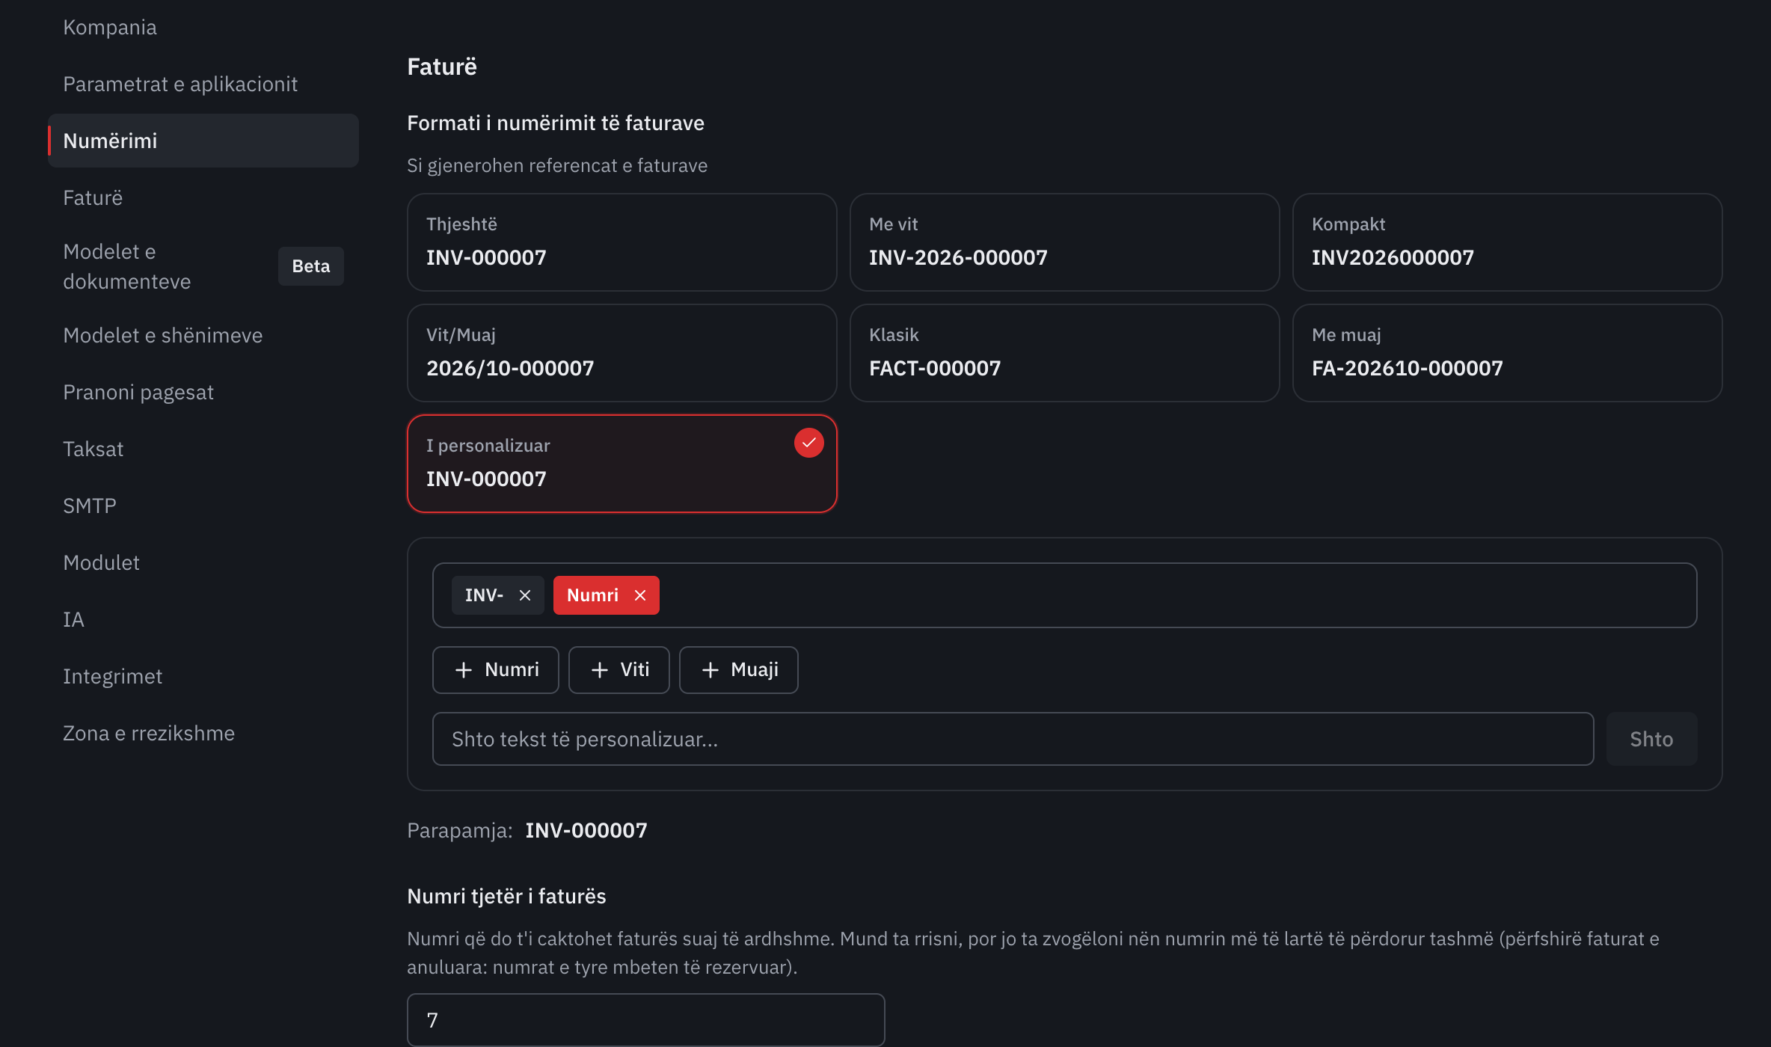
Task: Click the Beta badge
Action: [311, 266]
